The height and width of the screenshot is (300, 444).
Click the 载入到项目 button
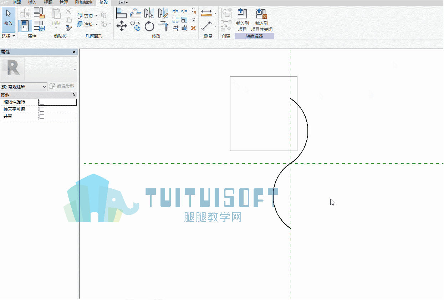[x=243, y=20]
